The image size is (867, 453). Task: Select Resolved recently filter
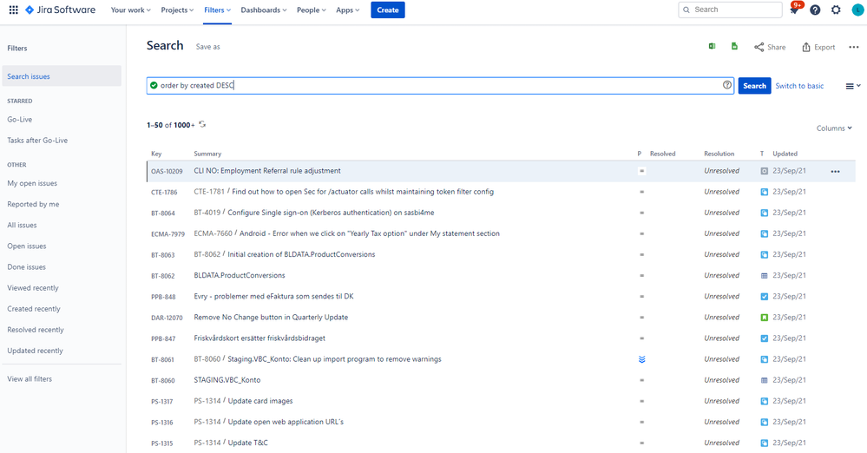coord(36,330)
